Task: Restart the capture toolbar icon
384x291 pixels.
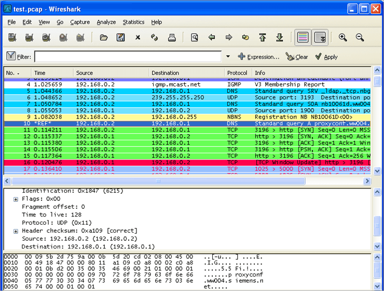Action: [80, 37]
